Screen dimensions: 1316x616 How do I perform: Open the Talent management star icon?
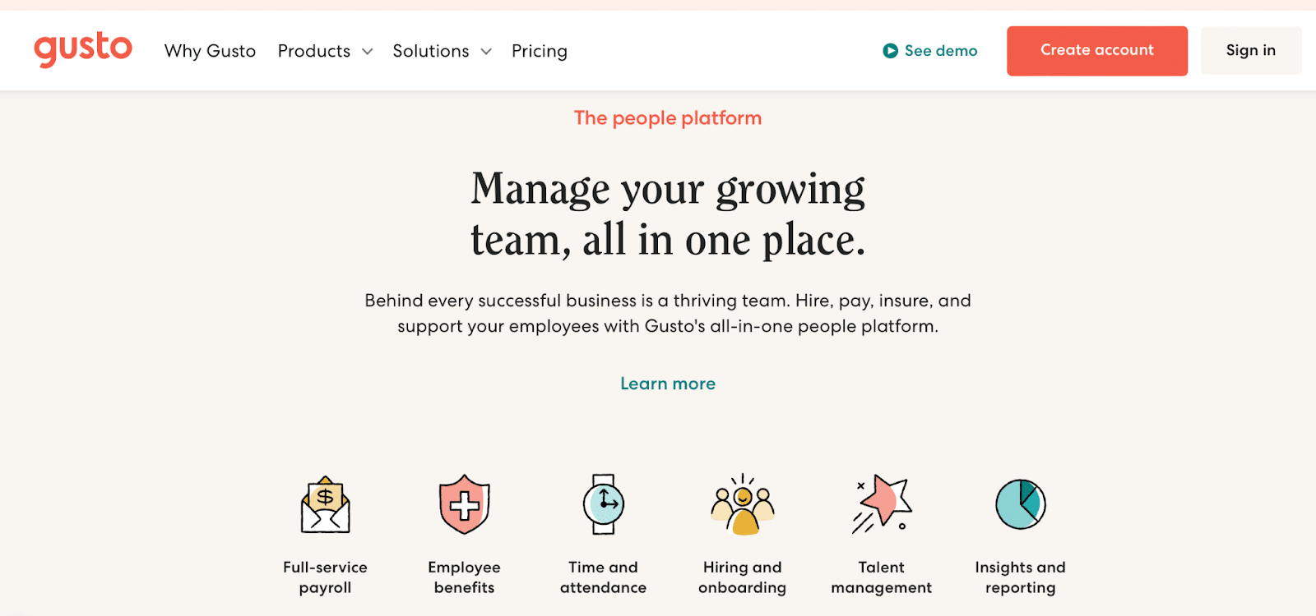pyautogui.click(x=882, y=504)
